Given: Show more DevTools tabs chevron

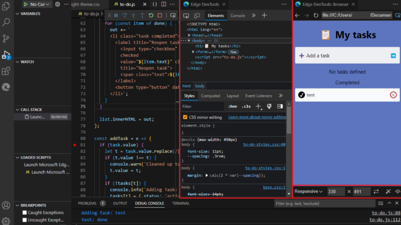Looking at the screenshot, I should [x=254, y=15].
